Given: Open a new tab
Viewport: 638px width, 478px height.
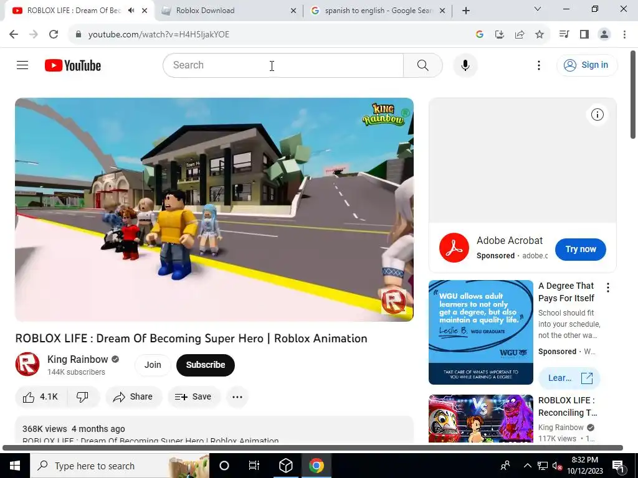Looking at the screenshot, I should 466,11.
